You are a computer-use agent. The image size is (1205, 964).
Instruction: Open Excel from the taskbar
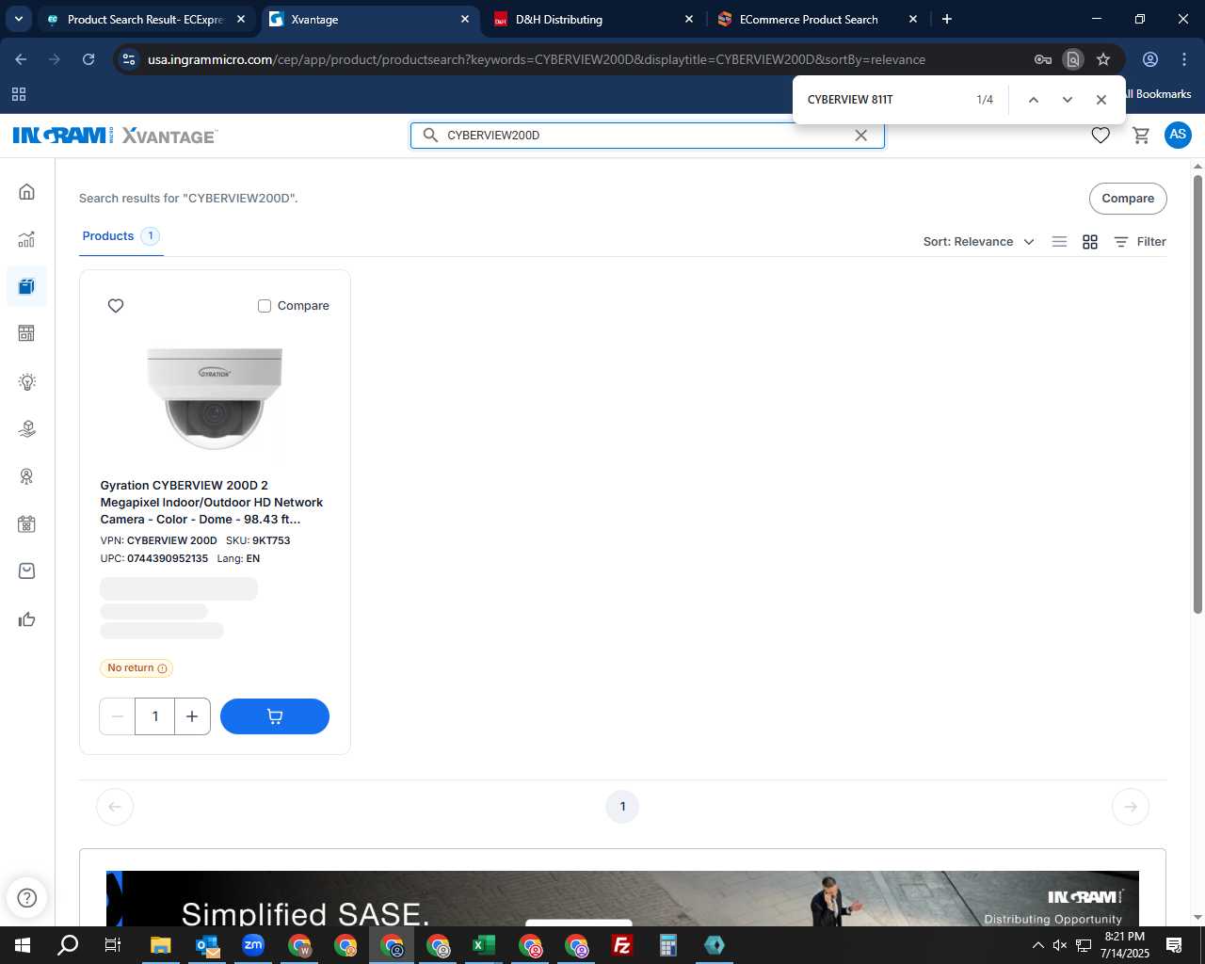(x=484, y=945)
